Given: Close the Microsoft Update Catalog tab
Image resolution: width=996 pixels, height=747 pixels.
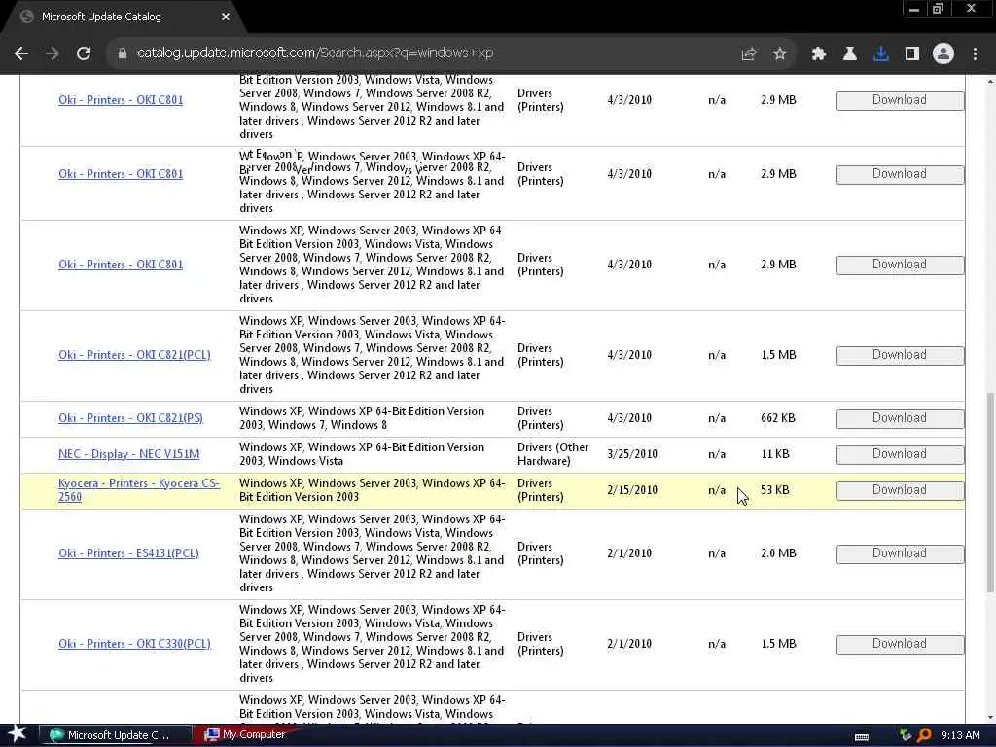Looking at the screenshot, I should click(226, 17).
